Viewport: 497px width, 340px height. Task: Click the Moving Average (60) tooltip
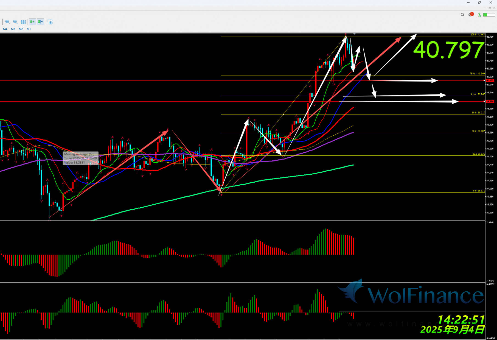pyautogui.click(x=80, y=158)
